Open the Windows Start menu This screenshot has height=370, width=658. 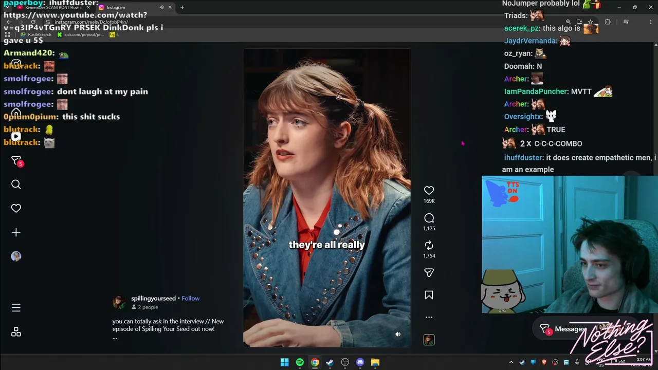284,362
